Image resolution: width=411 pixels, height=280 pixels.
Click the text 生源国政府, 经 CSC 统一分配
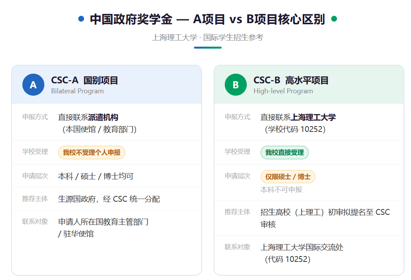point(109,199)
